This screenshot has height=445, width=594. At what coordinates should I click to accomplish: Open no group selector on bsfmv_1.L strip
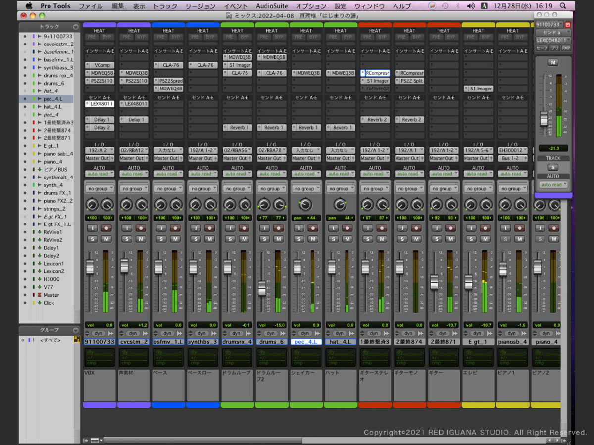(x=168, y=189)
